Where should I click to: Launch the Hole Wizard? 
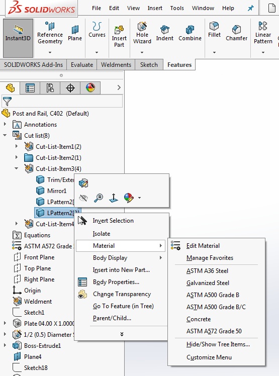(142, 33)
